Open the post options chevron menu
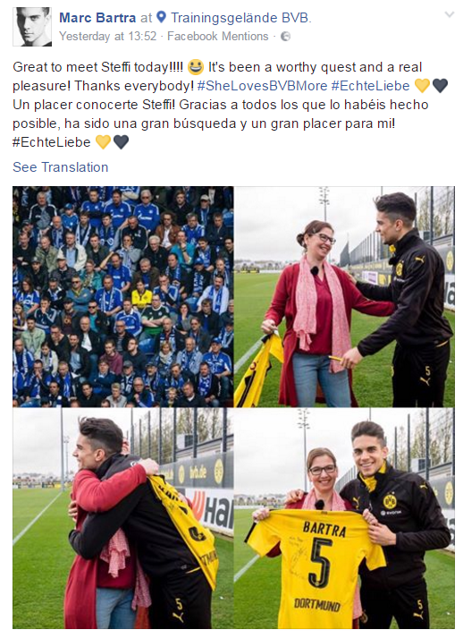Screen dimensions: 463x638 [x=450, y=14]
